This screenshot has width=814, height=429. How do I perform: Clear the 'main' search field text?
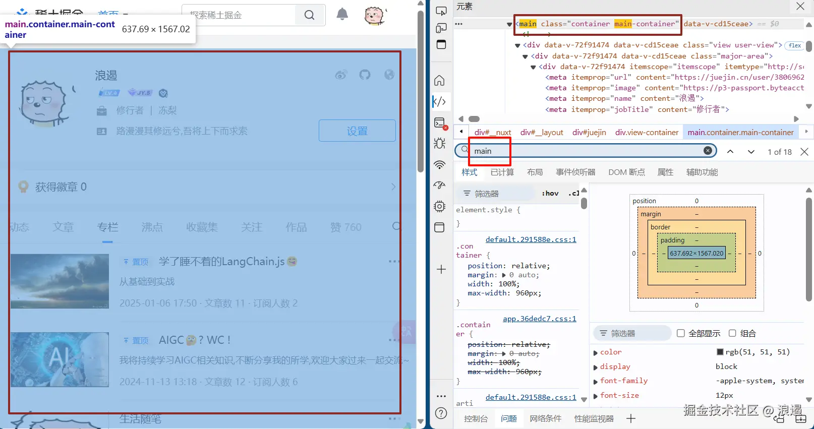tap(708, 151)
